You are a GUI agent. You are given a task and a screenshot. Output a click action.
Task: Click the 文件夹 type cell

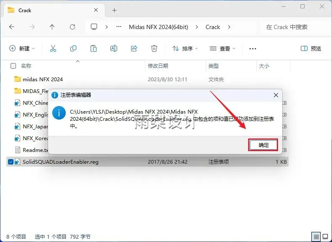pos(216,79)
